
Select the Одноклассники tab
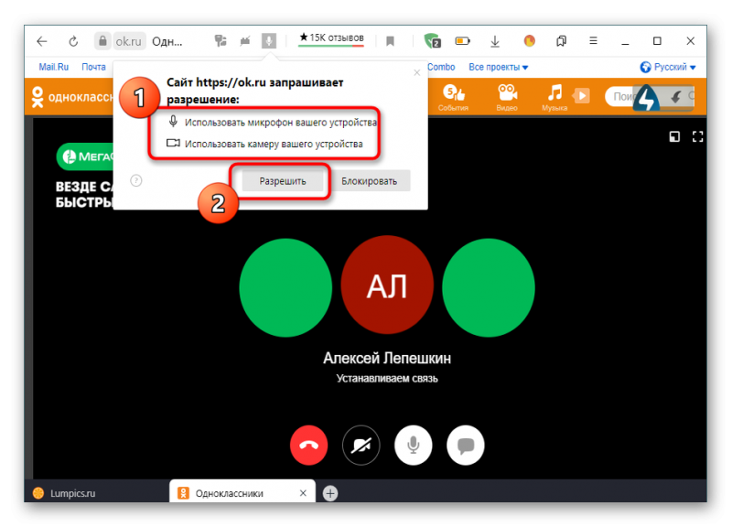point(242,493)
